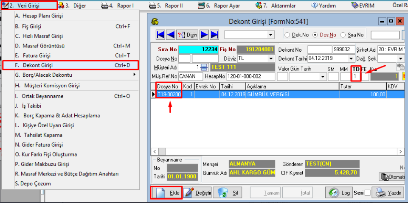Go to the first record navigation arrow
The width and height of the screenshot is (408, 203).
160,35
